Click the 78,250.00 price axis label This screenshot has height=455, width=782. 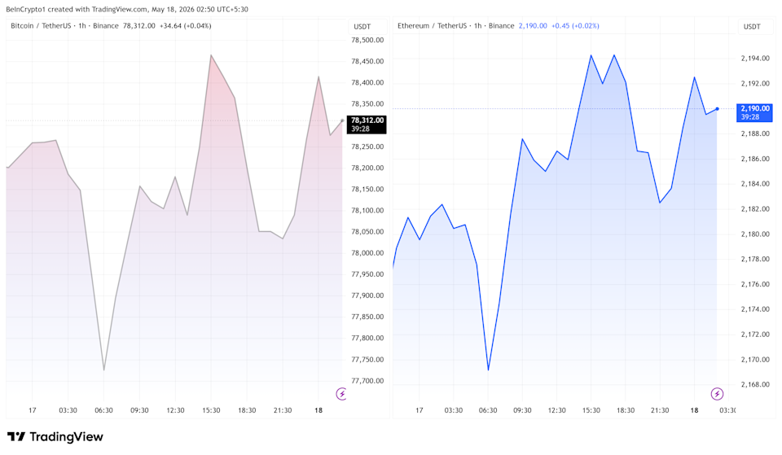point(367,147)
